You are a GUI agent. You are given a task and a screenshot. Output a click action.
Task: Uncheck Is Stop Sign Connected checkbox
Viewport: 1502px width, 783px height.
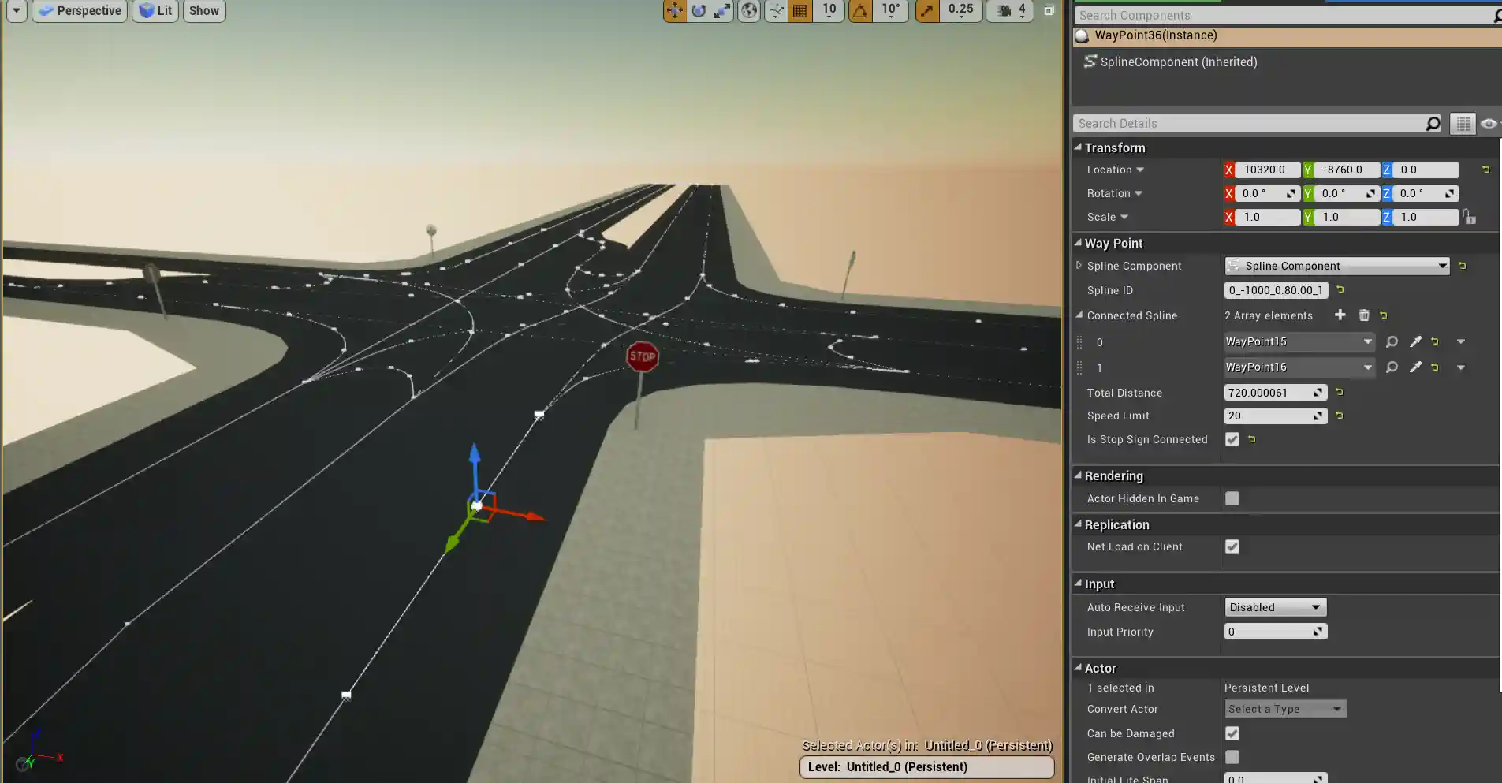coord(1232,439)
